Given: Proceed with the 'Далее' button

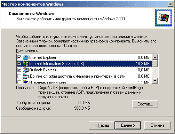Looking at the screenshot, I should click(x=128, y=125).
